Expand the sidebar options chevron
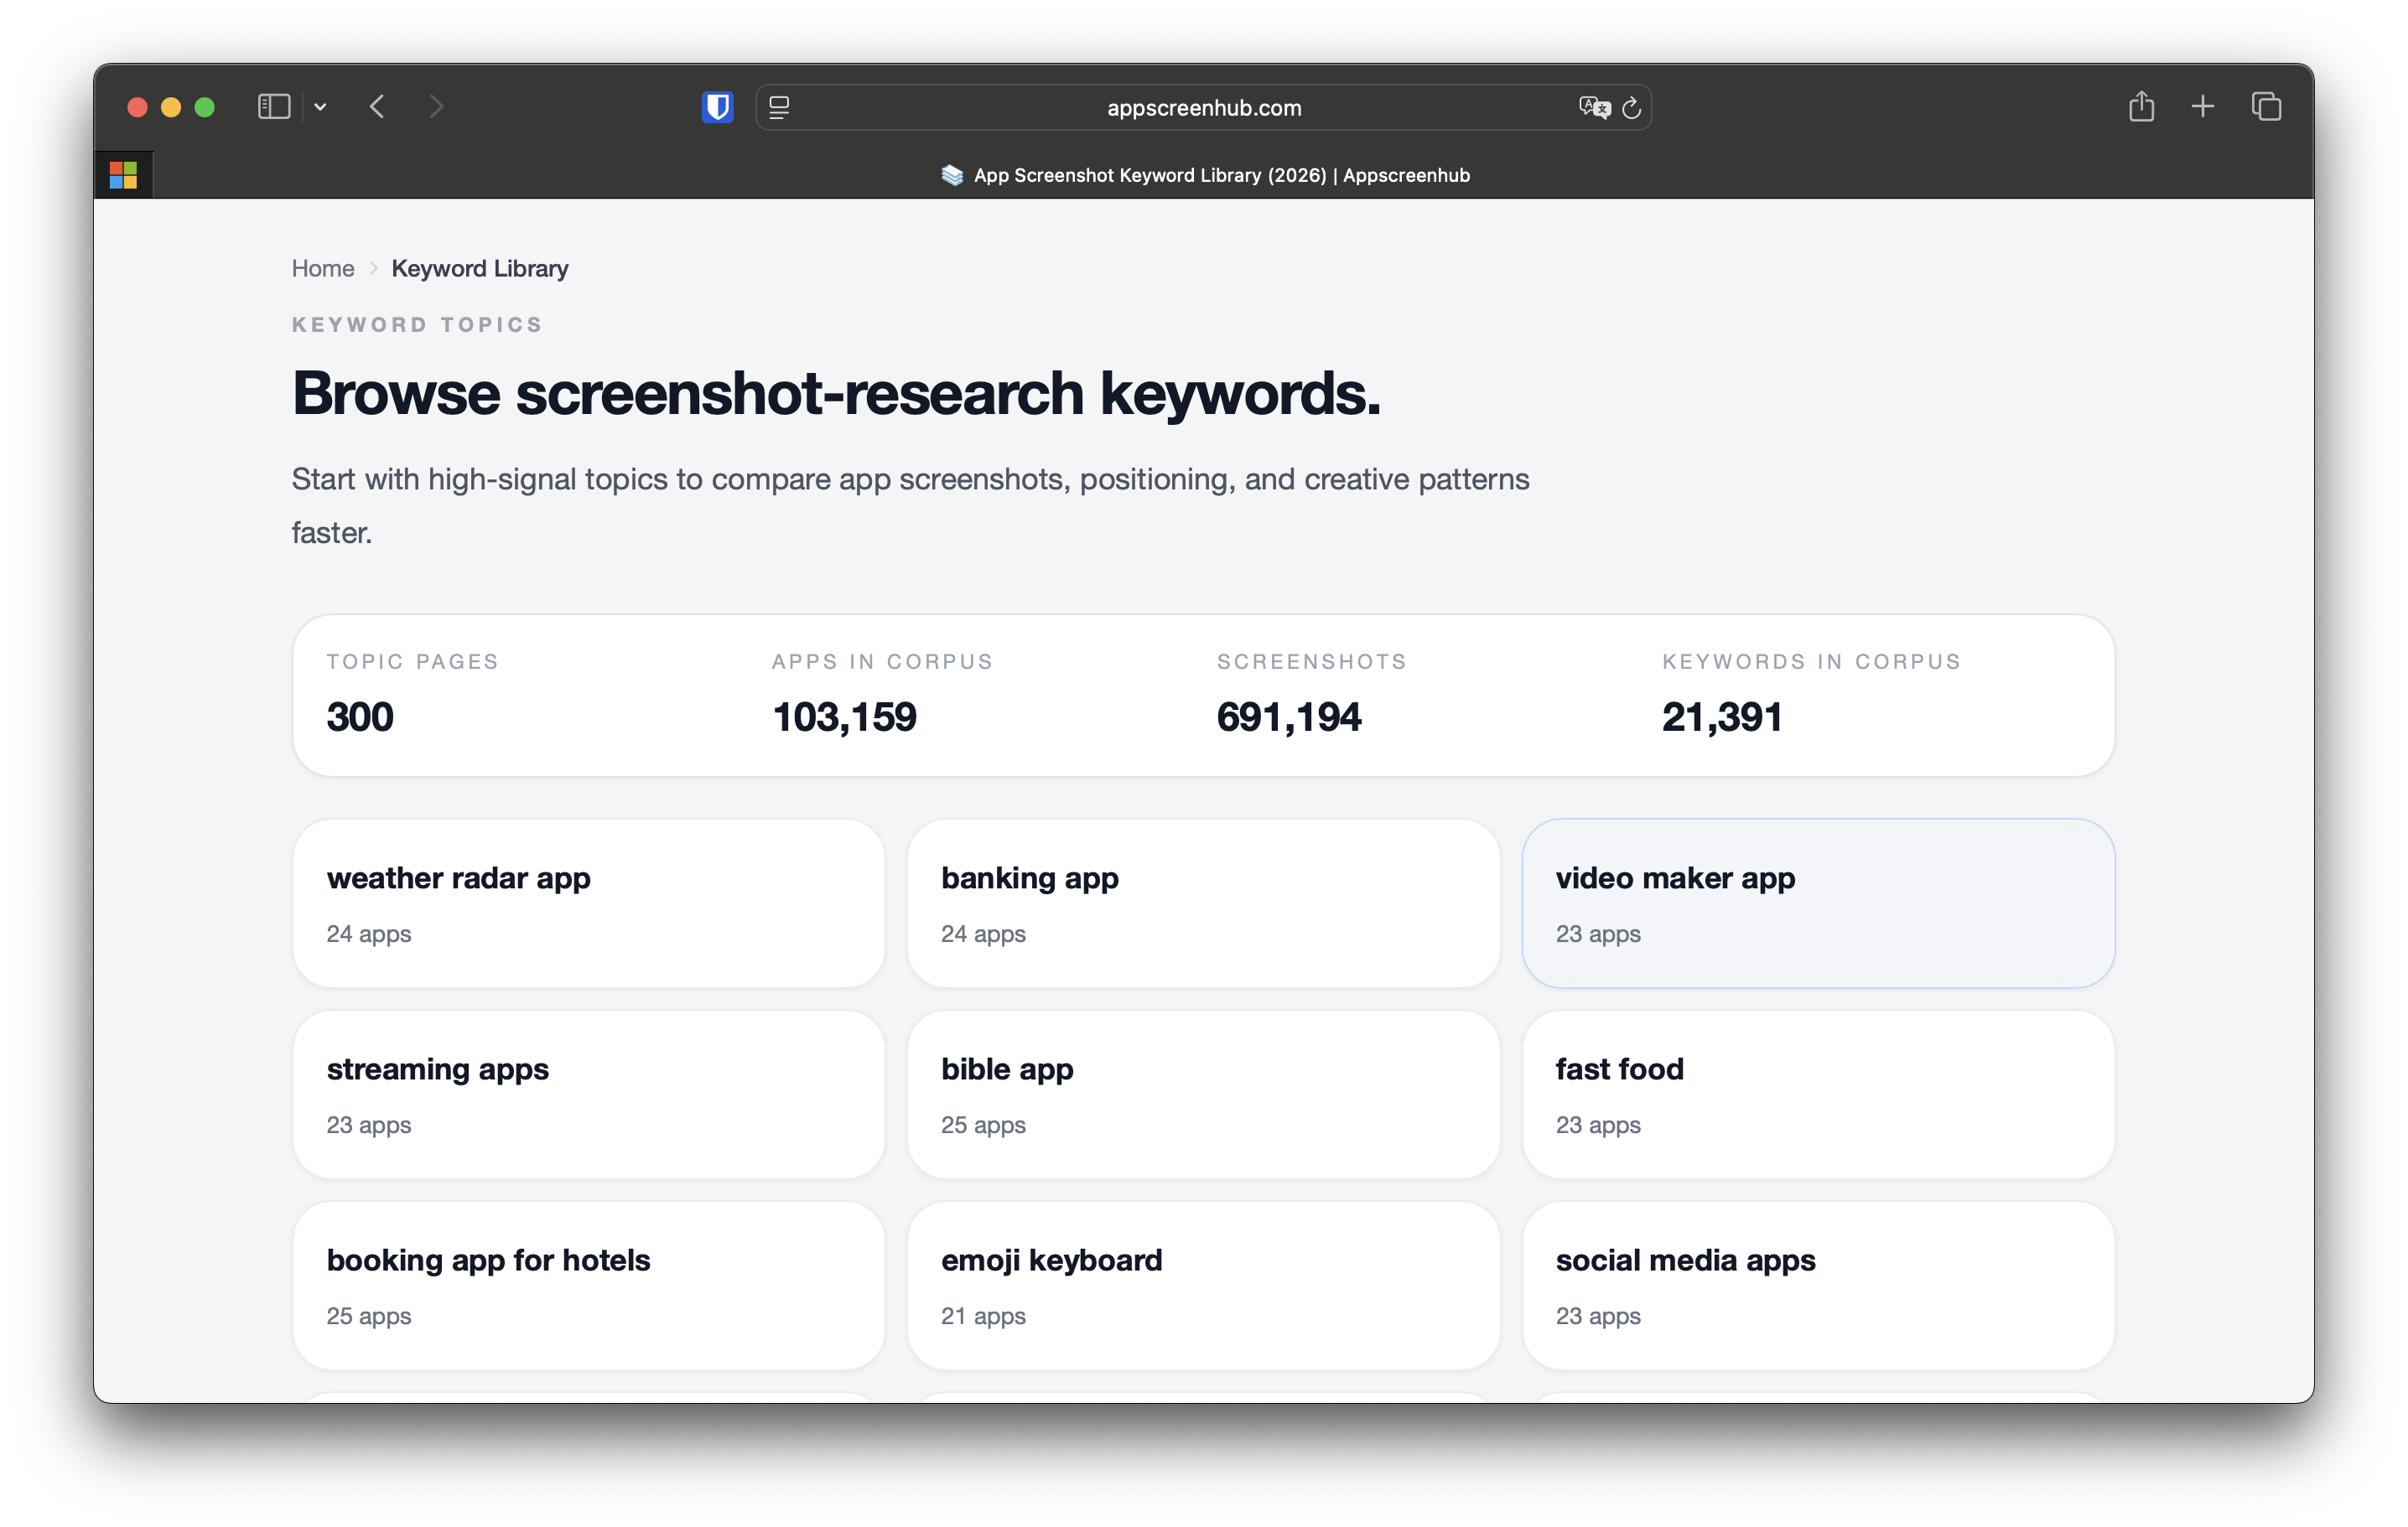Image resolution: width=2408 pixels, height=1527 pixels. (320, 106)
